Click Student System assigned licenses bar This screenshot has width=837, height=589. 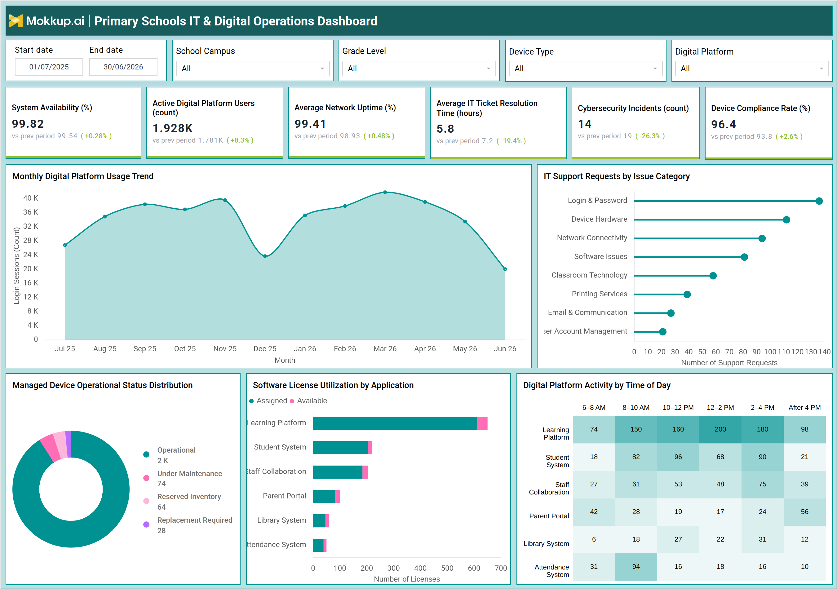(340, 448)
